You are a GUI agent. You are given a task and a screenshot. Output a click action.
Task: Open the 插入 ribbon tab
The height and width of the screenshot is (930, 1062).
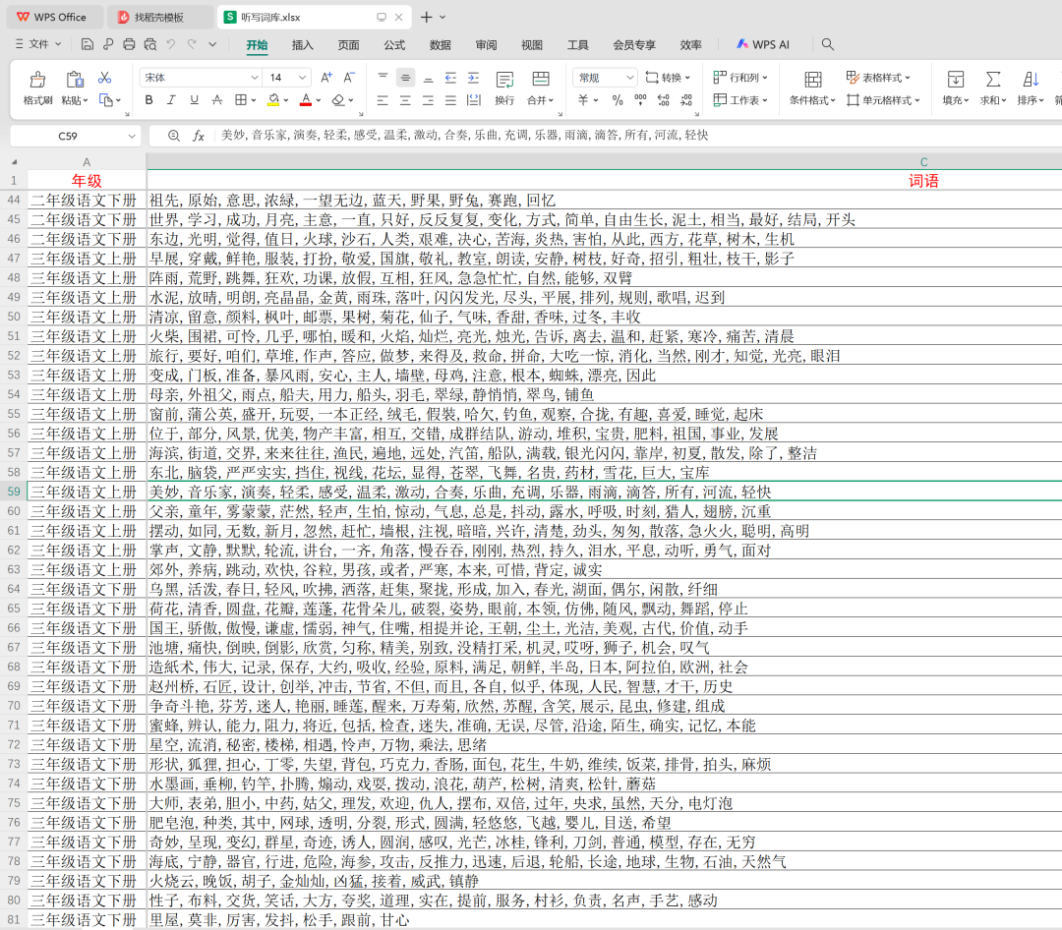[x=302, y=44]
